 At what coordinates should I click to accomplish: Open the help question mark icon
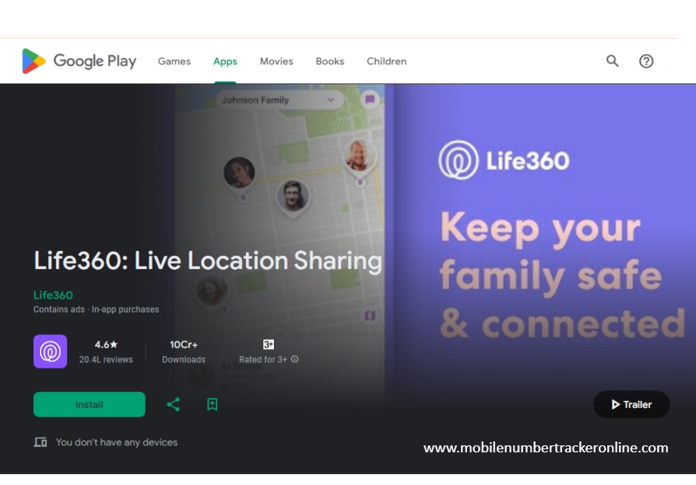646,61
